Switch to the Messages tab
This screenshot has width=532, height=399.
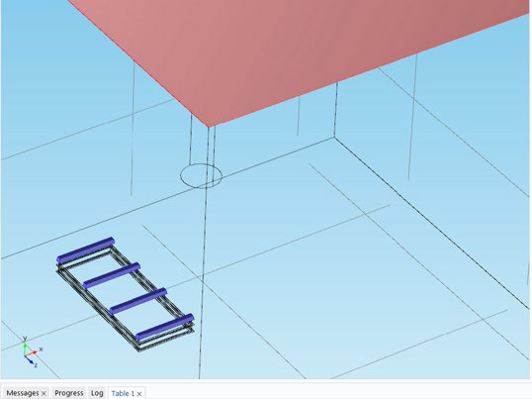(x=23, y=393)
